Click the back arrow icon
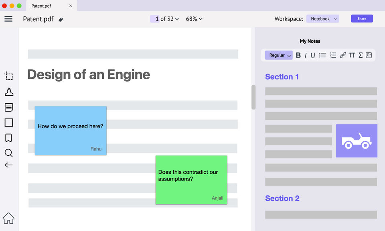This screenshot has height=231, width=385. tap(8, 165)
